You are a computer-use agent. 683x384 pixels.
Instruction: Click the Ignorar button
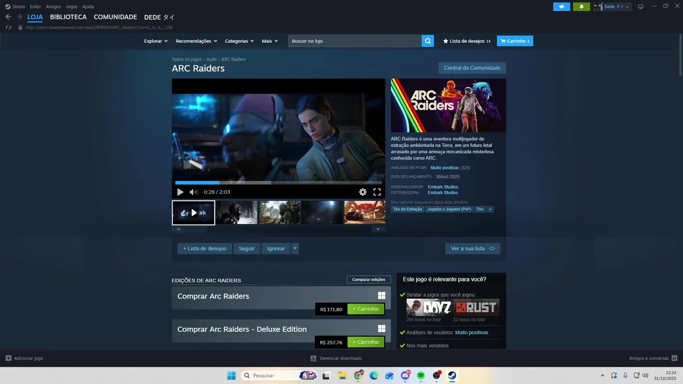[x=276, y=249]
